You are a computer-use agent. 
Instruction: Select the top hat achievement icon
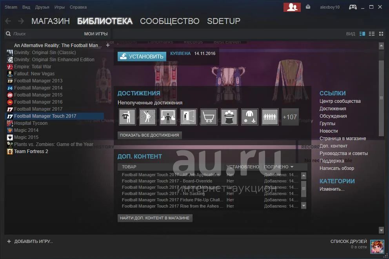(x=229, y=117)
